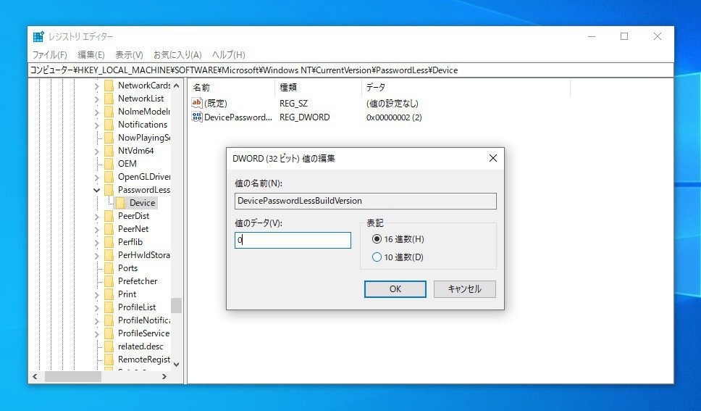Select the 16 進数(H) hexadecimal radio button
Viewport: 701px width, 411px height.
tap(377, 239)
